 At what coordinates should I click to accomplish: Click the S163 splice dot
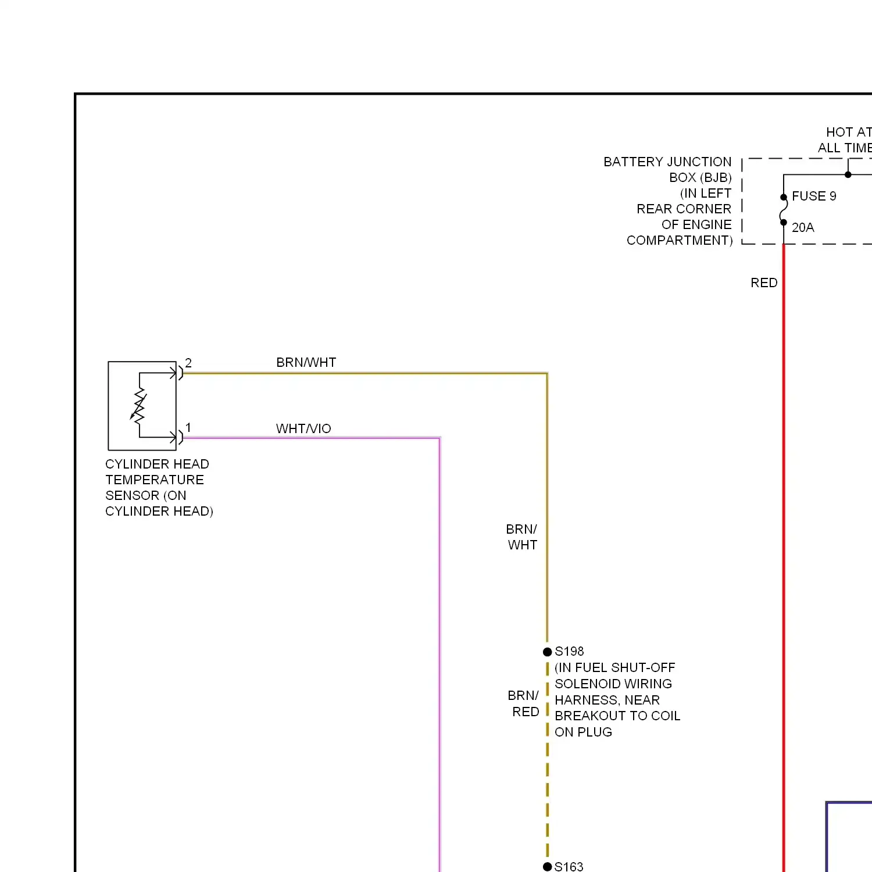(x=547, y=867)
